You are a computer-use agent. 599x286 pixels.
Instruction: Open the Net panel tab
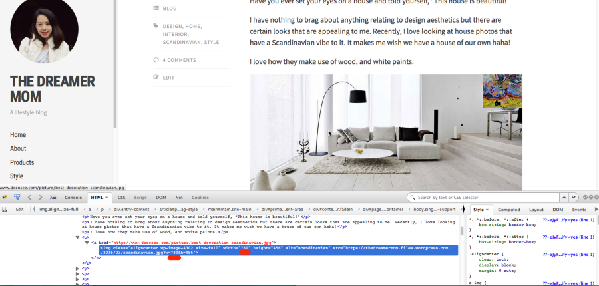pyautogui.click(x=179, y=198)
